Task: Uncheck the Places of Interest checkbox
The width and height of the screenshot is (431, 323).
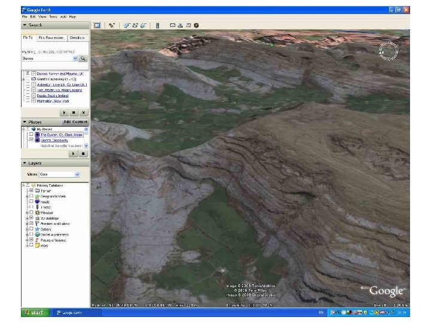Action: [x=31, y=240]
